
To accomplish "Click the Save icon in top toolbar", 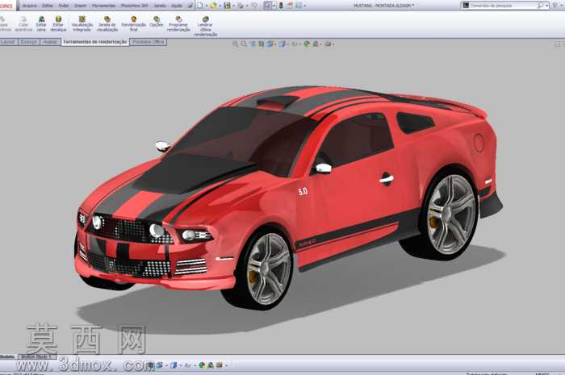I will coord(227,6).
